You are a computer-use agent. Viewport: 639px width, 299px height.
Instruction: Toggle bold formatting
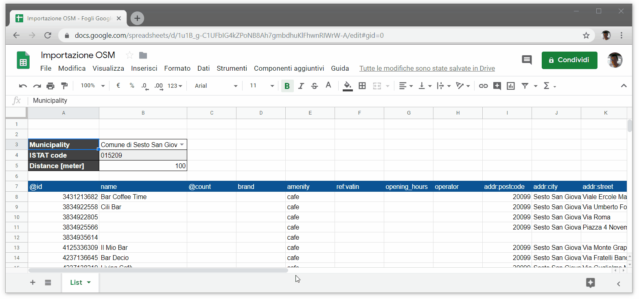point(287,86)
